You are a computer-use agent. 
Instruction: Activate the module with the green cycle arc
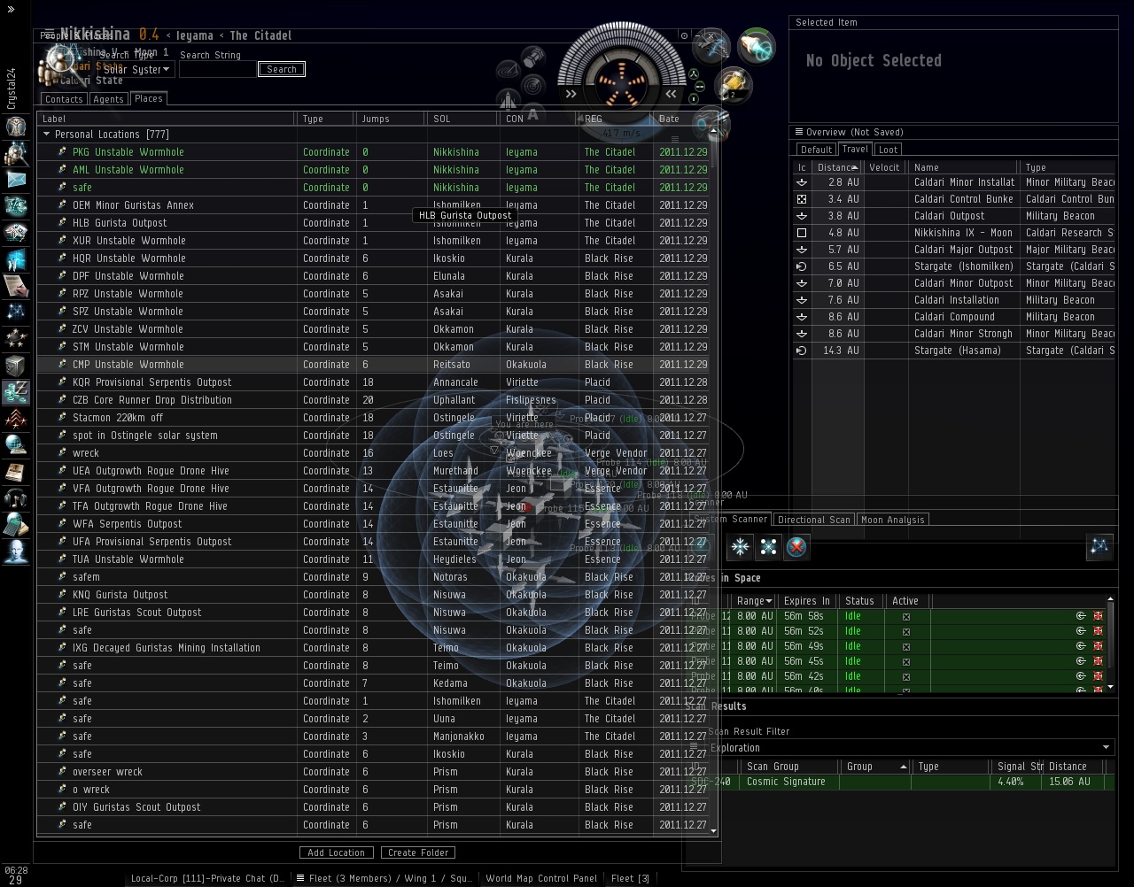[x=756, y=48]
